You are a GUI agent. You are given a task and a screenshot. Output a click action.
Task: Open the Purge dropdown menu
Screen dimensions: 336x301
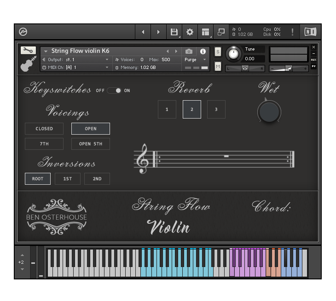[x=196, y=60]
